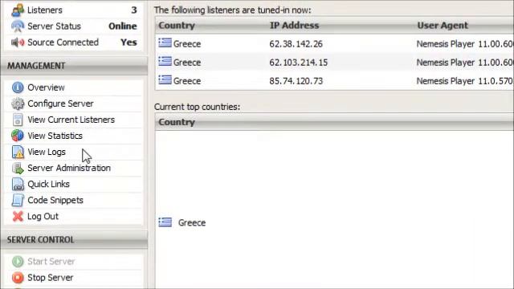Open View Statistics
The width and height of the screenshot is (514, 289).
(55, 136)
